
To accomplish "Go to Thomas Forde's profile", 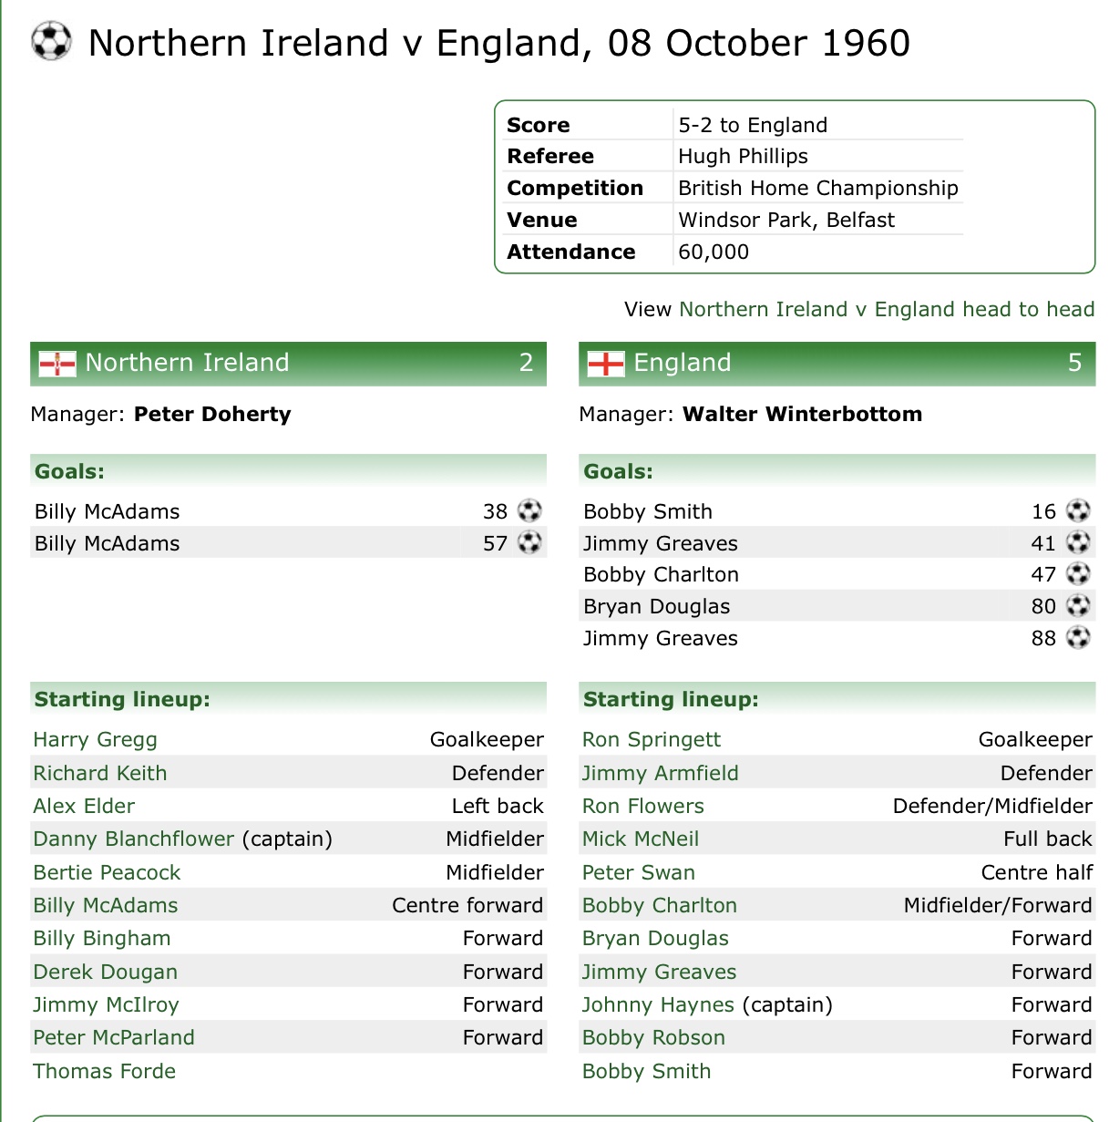I will pyautogui.click(x=104, y=1071).
